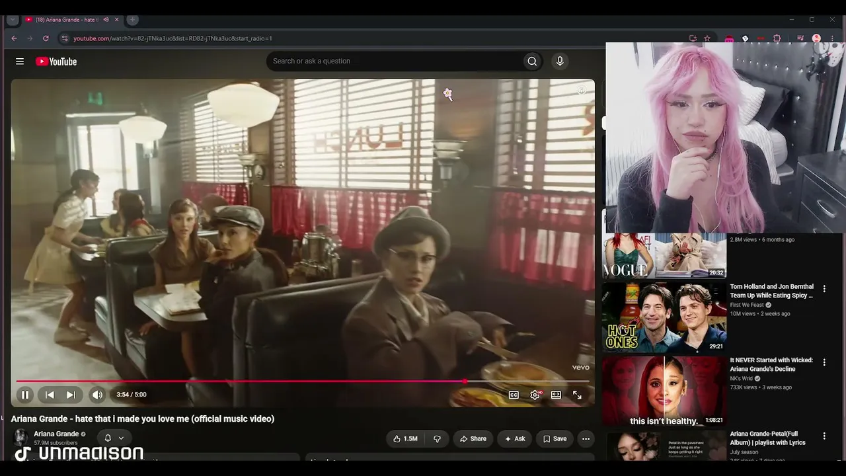Viewport: 846px width, 476px height.
Task: Open options for the Ariana Grande's Decline video
Action: click(824, 362)
